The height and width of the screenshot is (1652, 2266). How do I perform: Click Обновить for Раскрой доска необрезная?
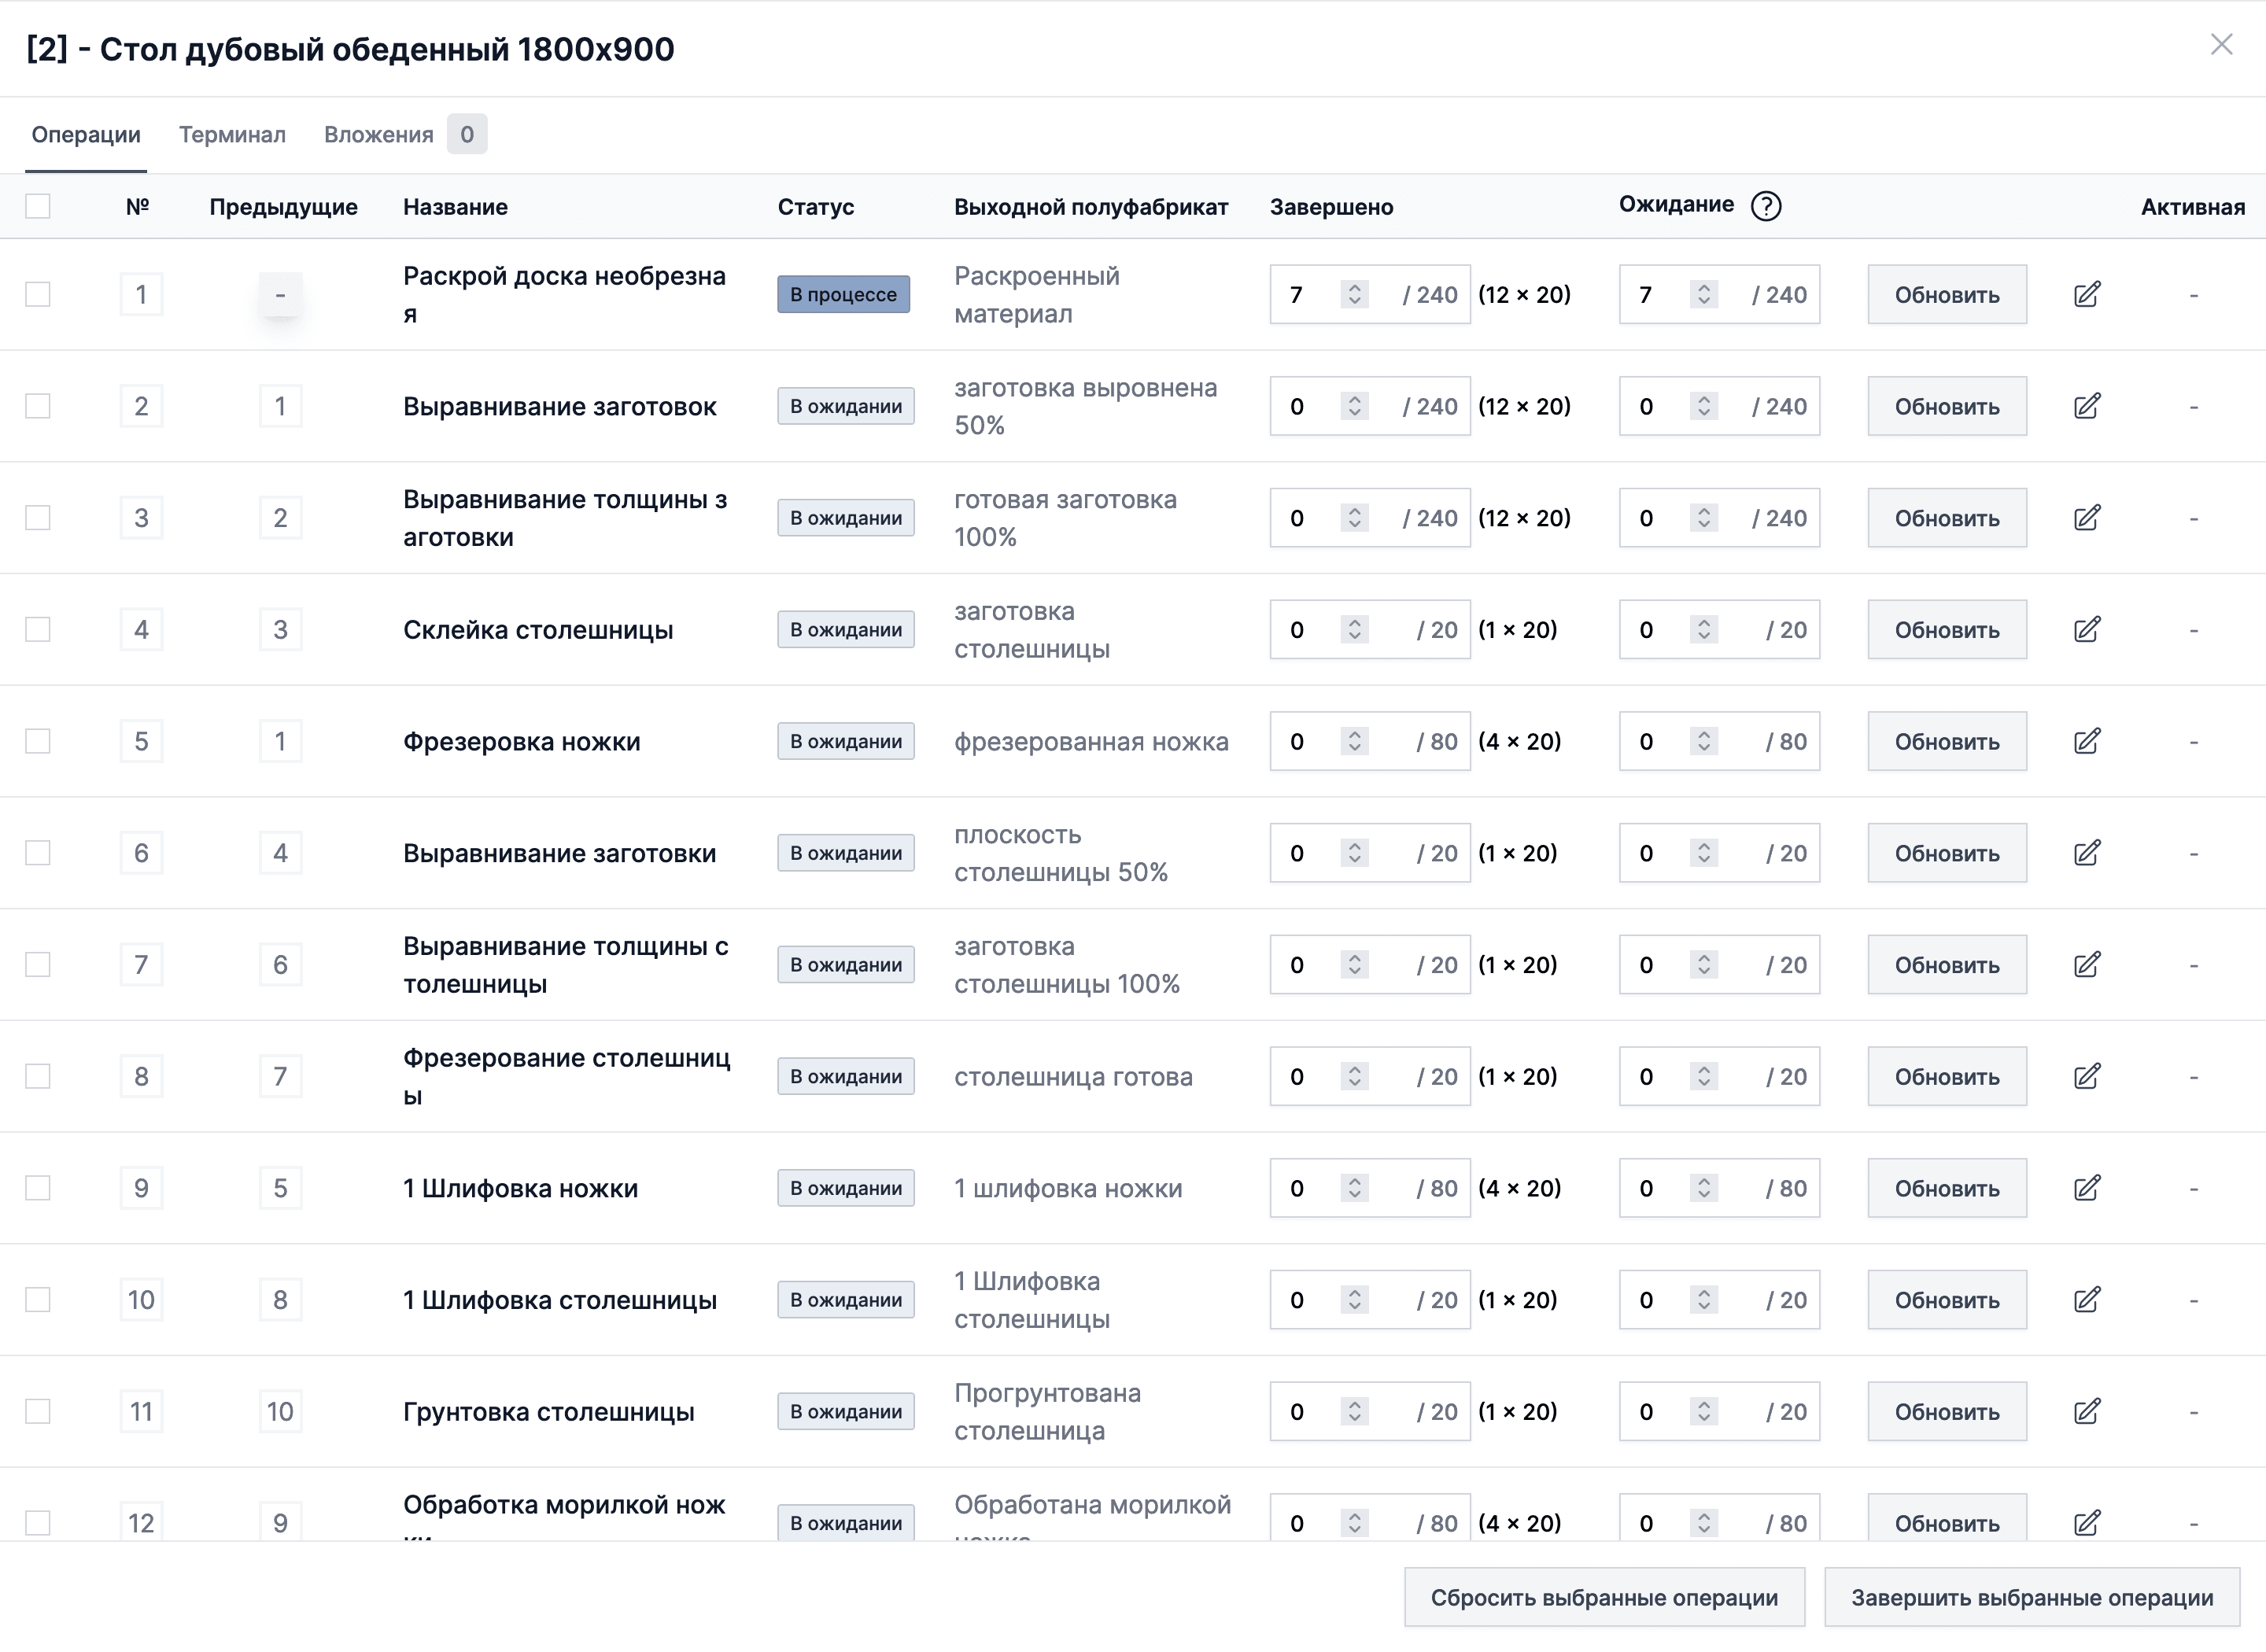[1946, 294]
